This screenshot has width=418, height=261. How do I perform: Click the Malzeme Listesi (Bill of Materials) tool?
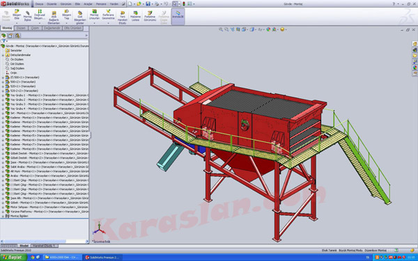(x=135, y=16)
